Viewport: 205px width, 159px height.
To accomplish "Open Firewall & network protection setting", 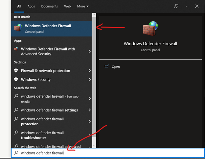I will click(52, 70).
